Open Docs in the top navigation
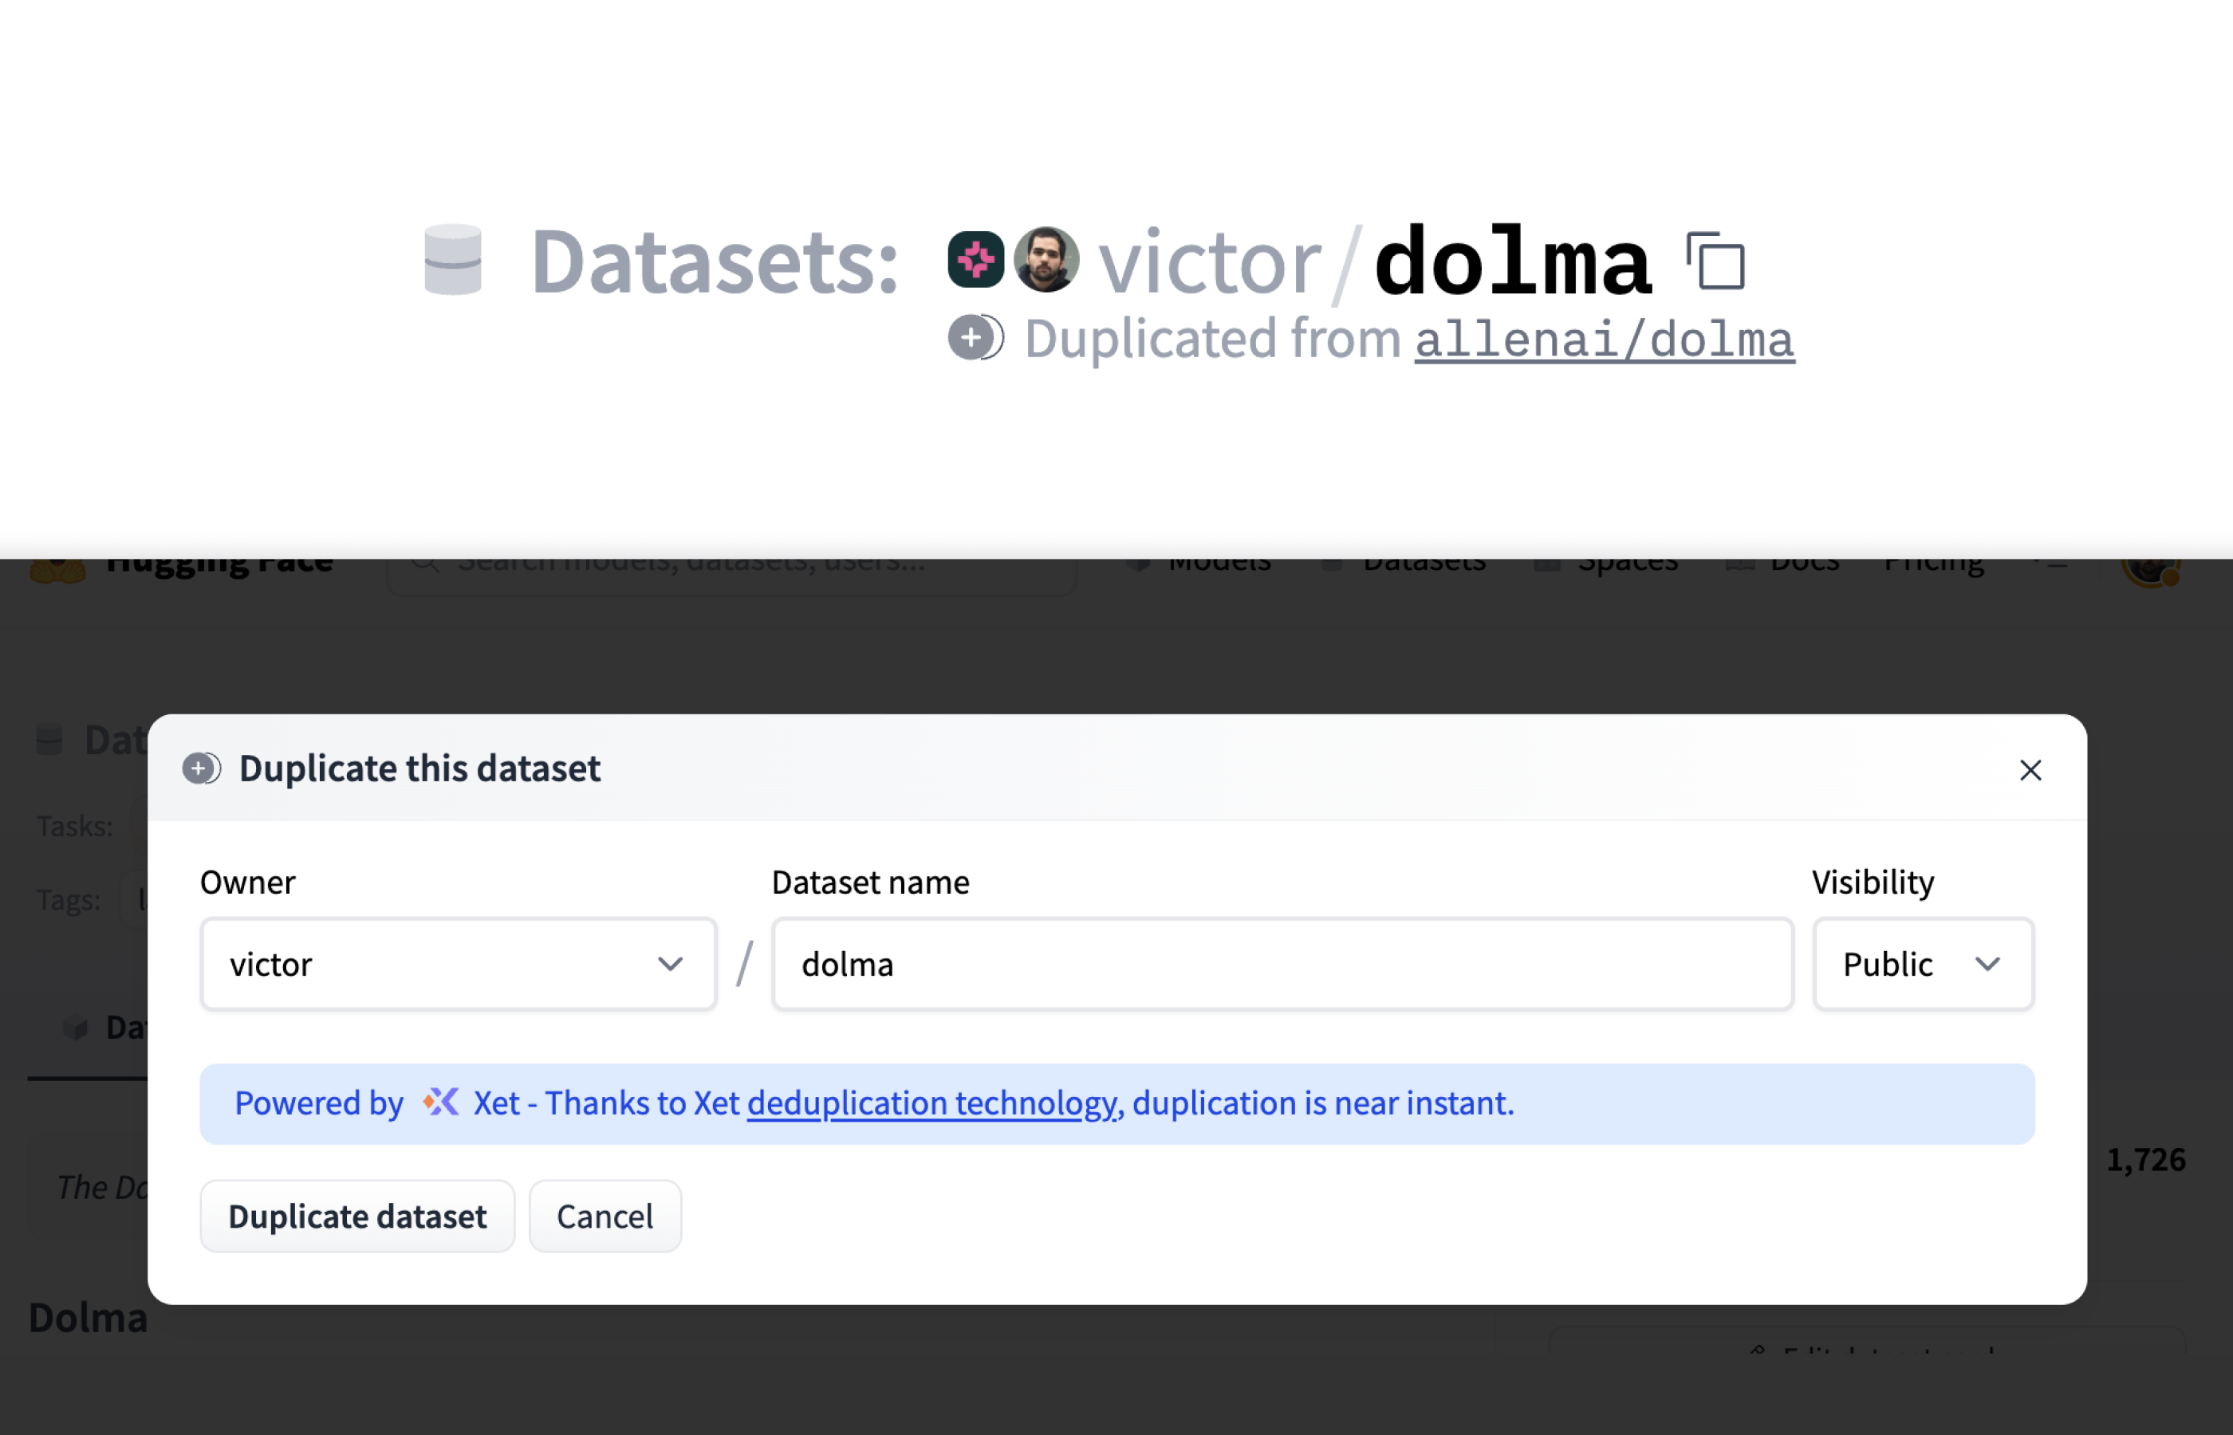This screenshot has width=2233, height=1435. [x=1803, y=563]
